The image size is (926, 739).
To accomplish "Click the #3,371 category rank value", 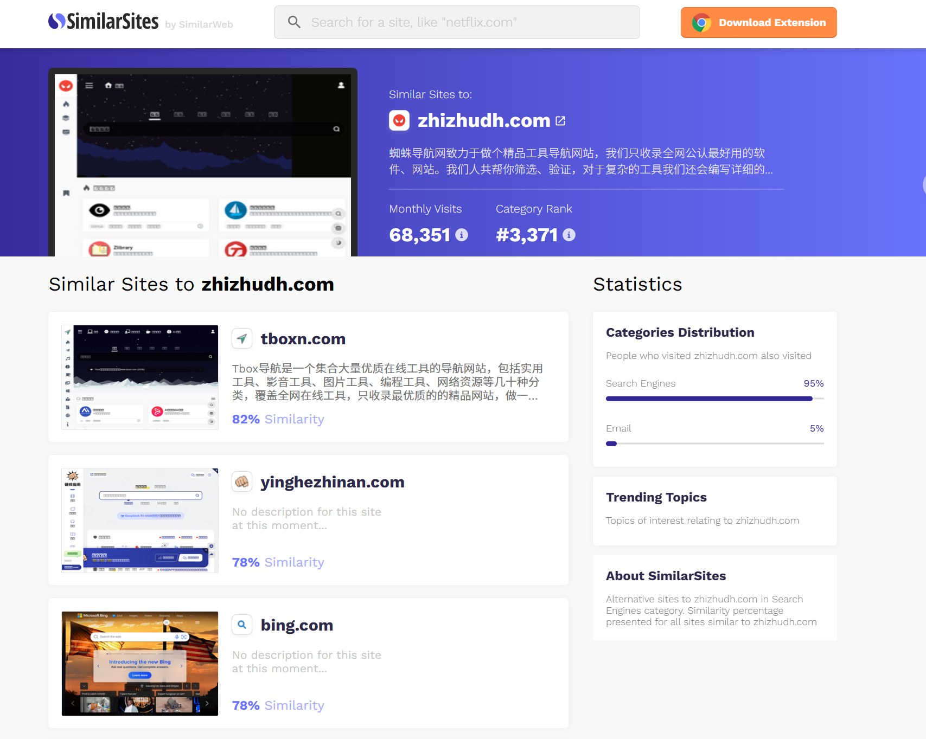I will point(527,235).
